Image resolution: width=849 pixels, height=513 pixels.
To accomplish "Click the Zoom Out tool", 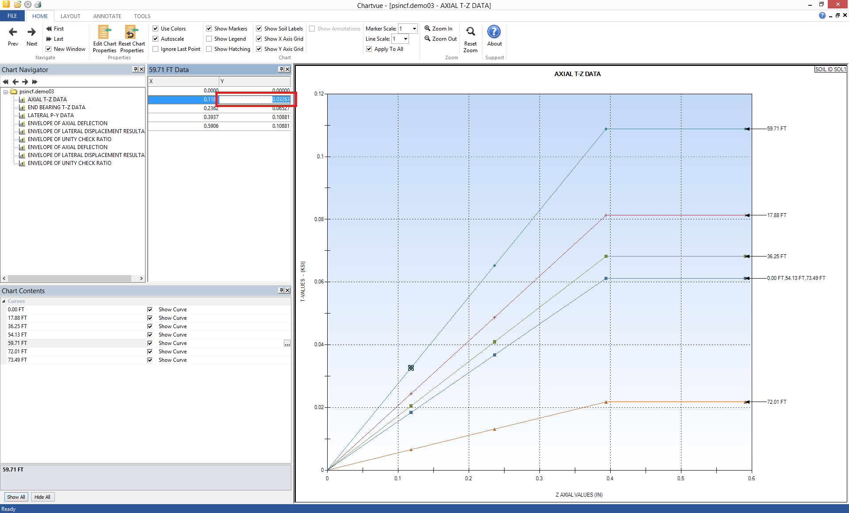I will tap(440, 38).
